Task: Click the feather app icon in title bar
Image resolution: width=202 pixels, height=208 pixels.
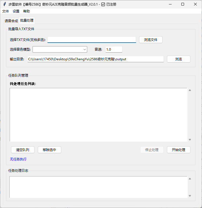Action: 4,4
